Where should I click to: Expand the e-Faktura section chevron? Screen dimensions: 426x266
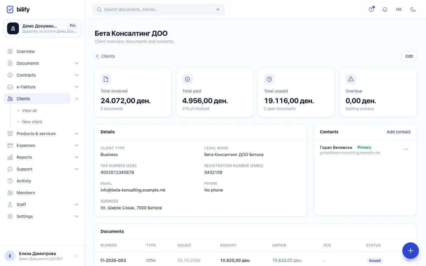click(x=77, y=87)
